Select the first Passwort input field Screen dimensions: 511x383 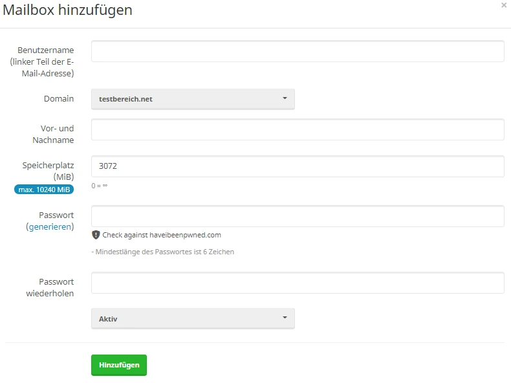pyautogui.click(x=298, y=216)
